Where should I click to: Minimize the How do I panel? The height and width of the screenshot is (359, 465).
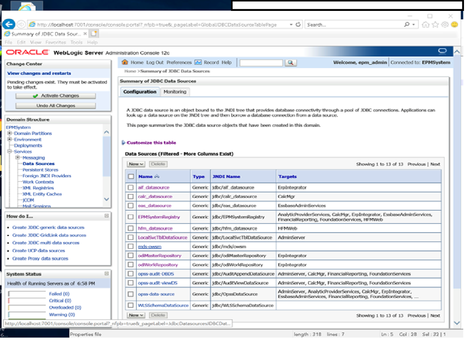106,216
